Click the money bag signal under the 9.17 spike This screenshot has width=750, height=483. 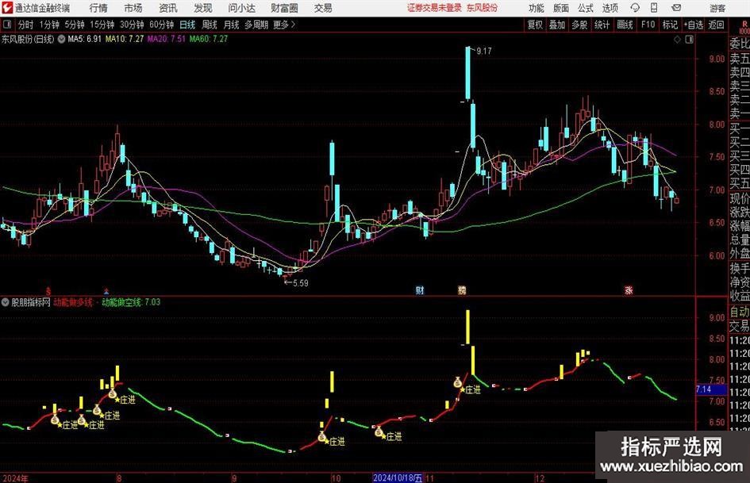458,382
